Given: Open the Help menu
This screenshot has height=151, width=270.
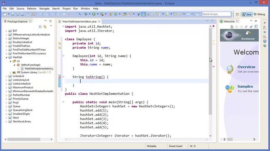Looking at the screenshot, I should [96, 8].
